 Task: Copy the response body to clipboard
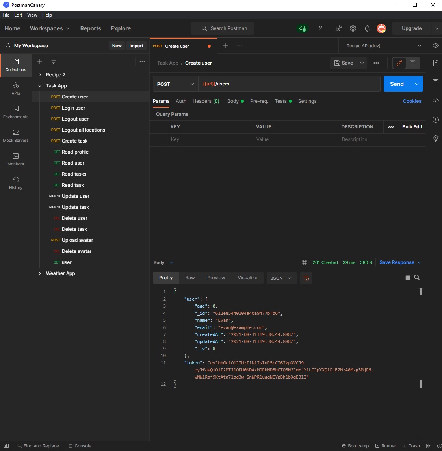[x=407, y=277]
